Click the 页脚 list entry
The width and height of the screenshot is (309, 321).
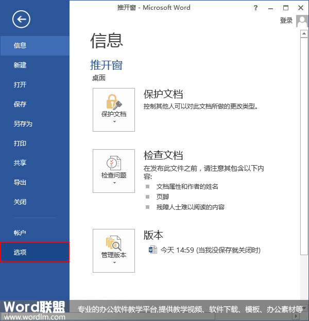(163, 197)
